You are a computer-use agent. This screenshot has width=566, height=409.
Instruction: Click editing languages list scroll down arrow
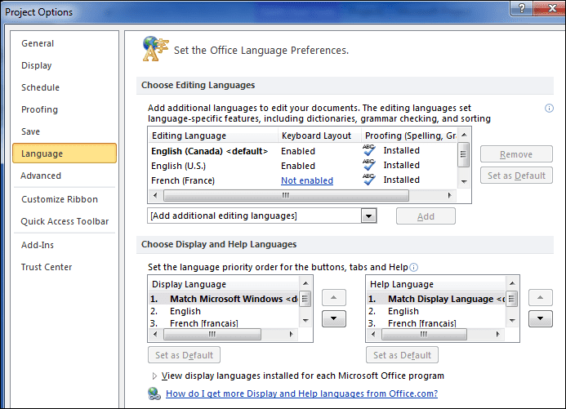pos(464,182)
